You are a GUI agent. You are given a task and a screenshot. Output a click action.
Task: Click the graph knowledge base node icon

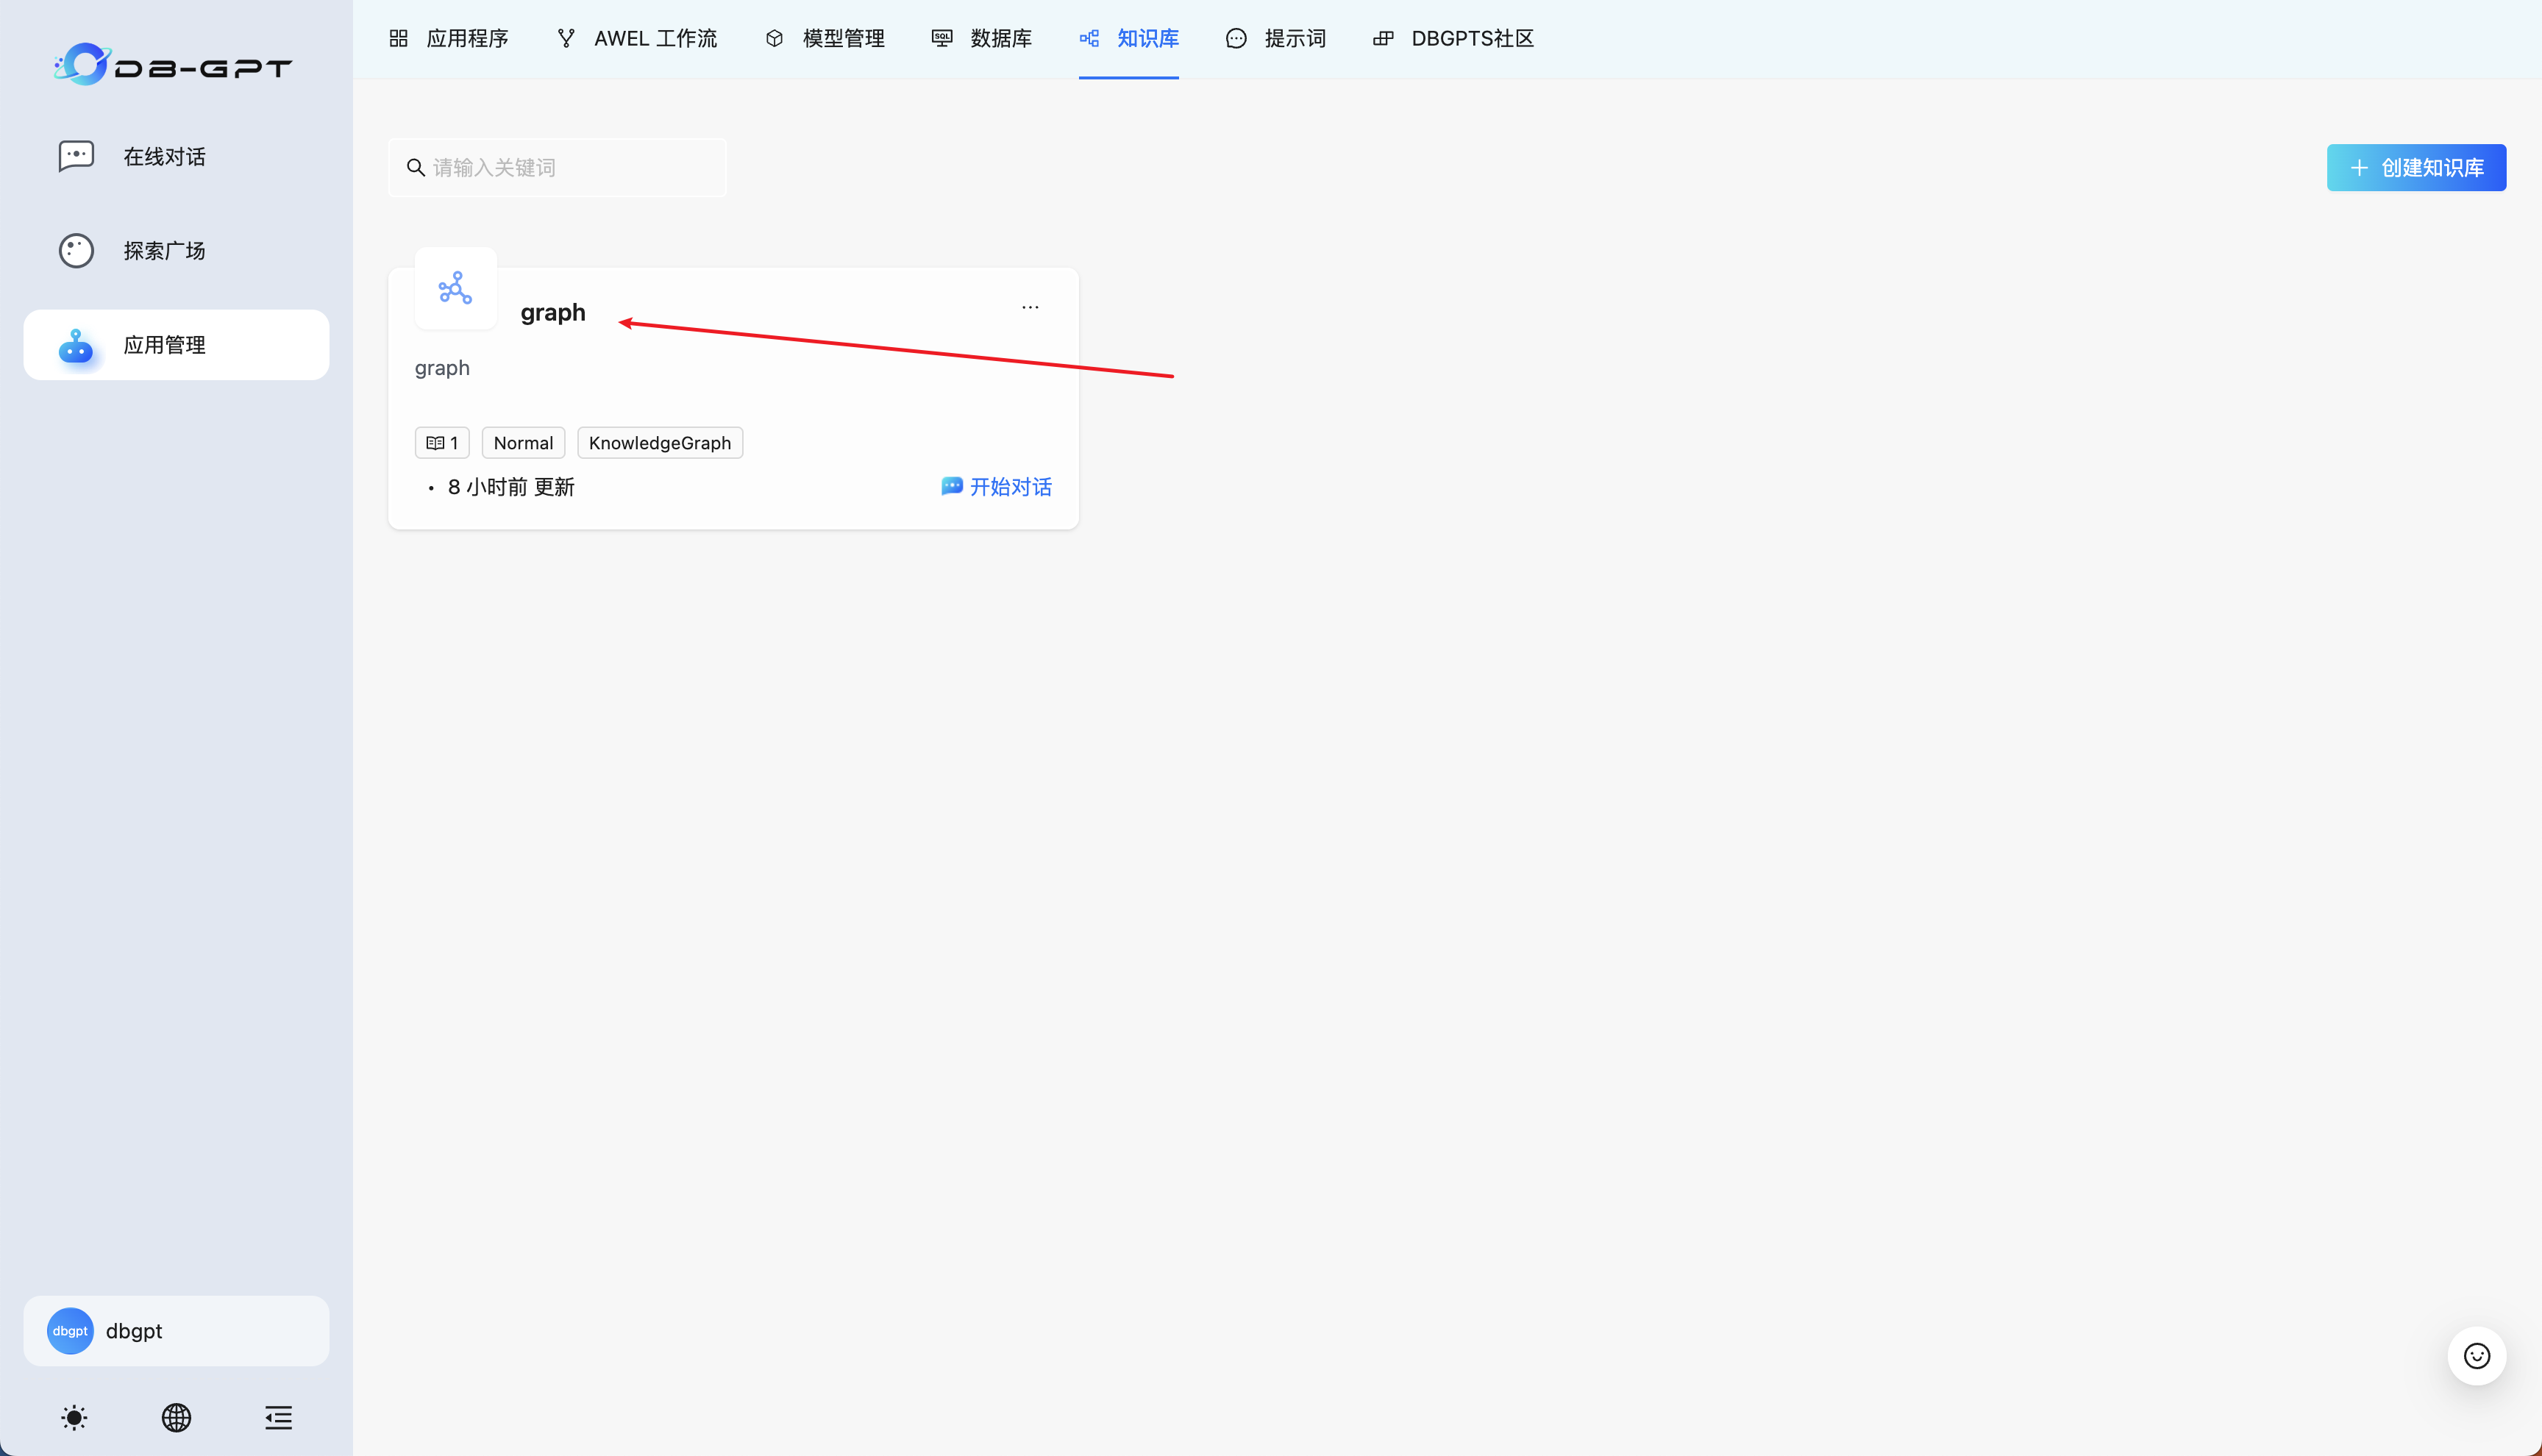point(455,288)
